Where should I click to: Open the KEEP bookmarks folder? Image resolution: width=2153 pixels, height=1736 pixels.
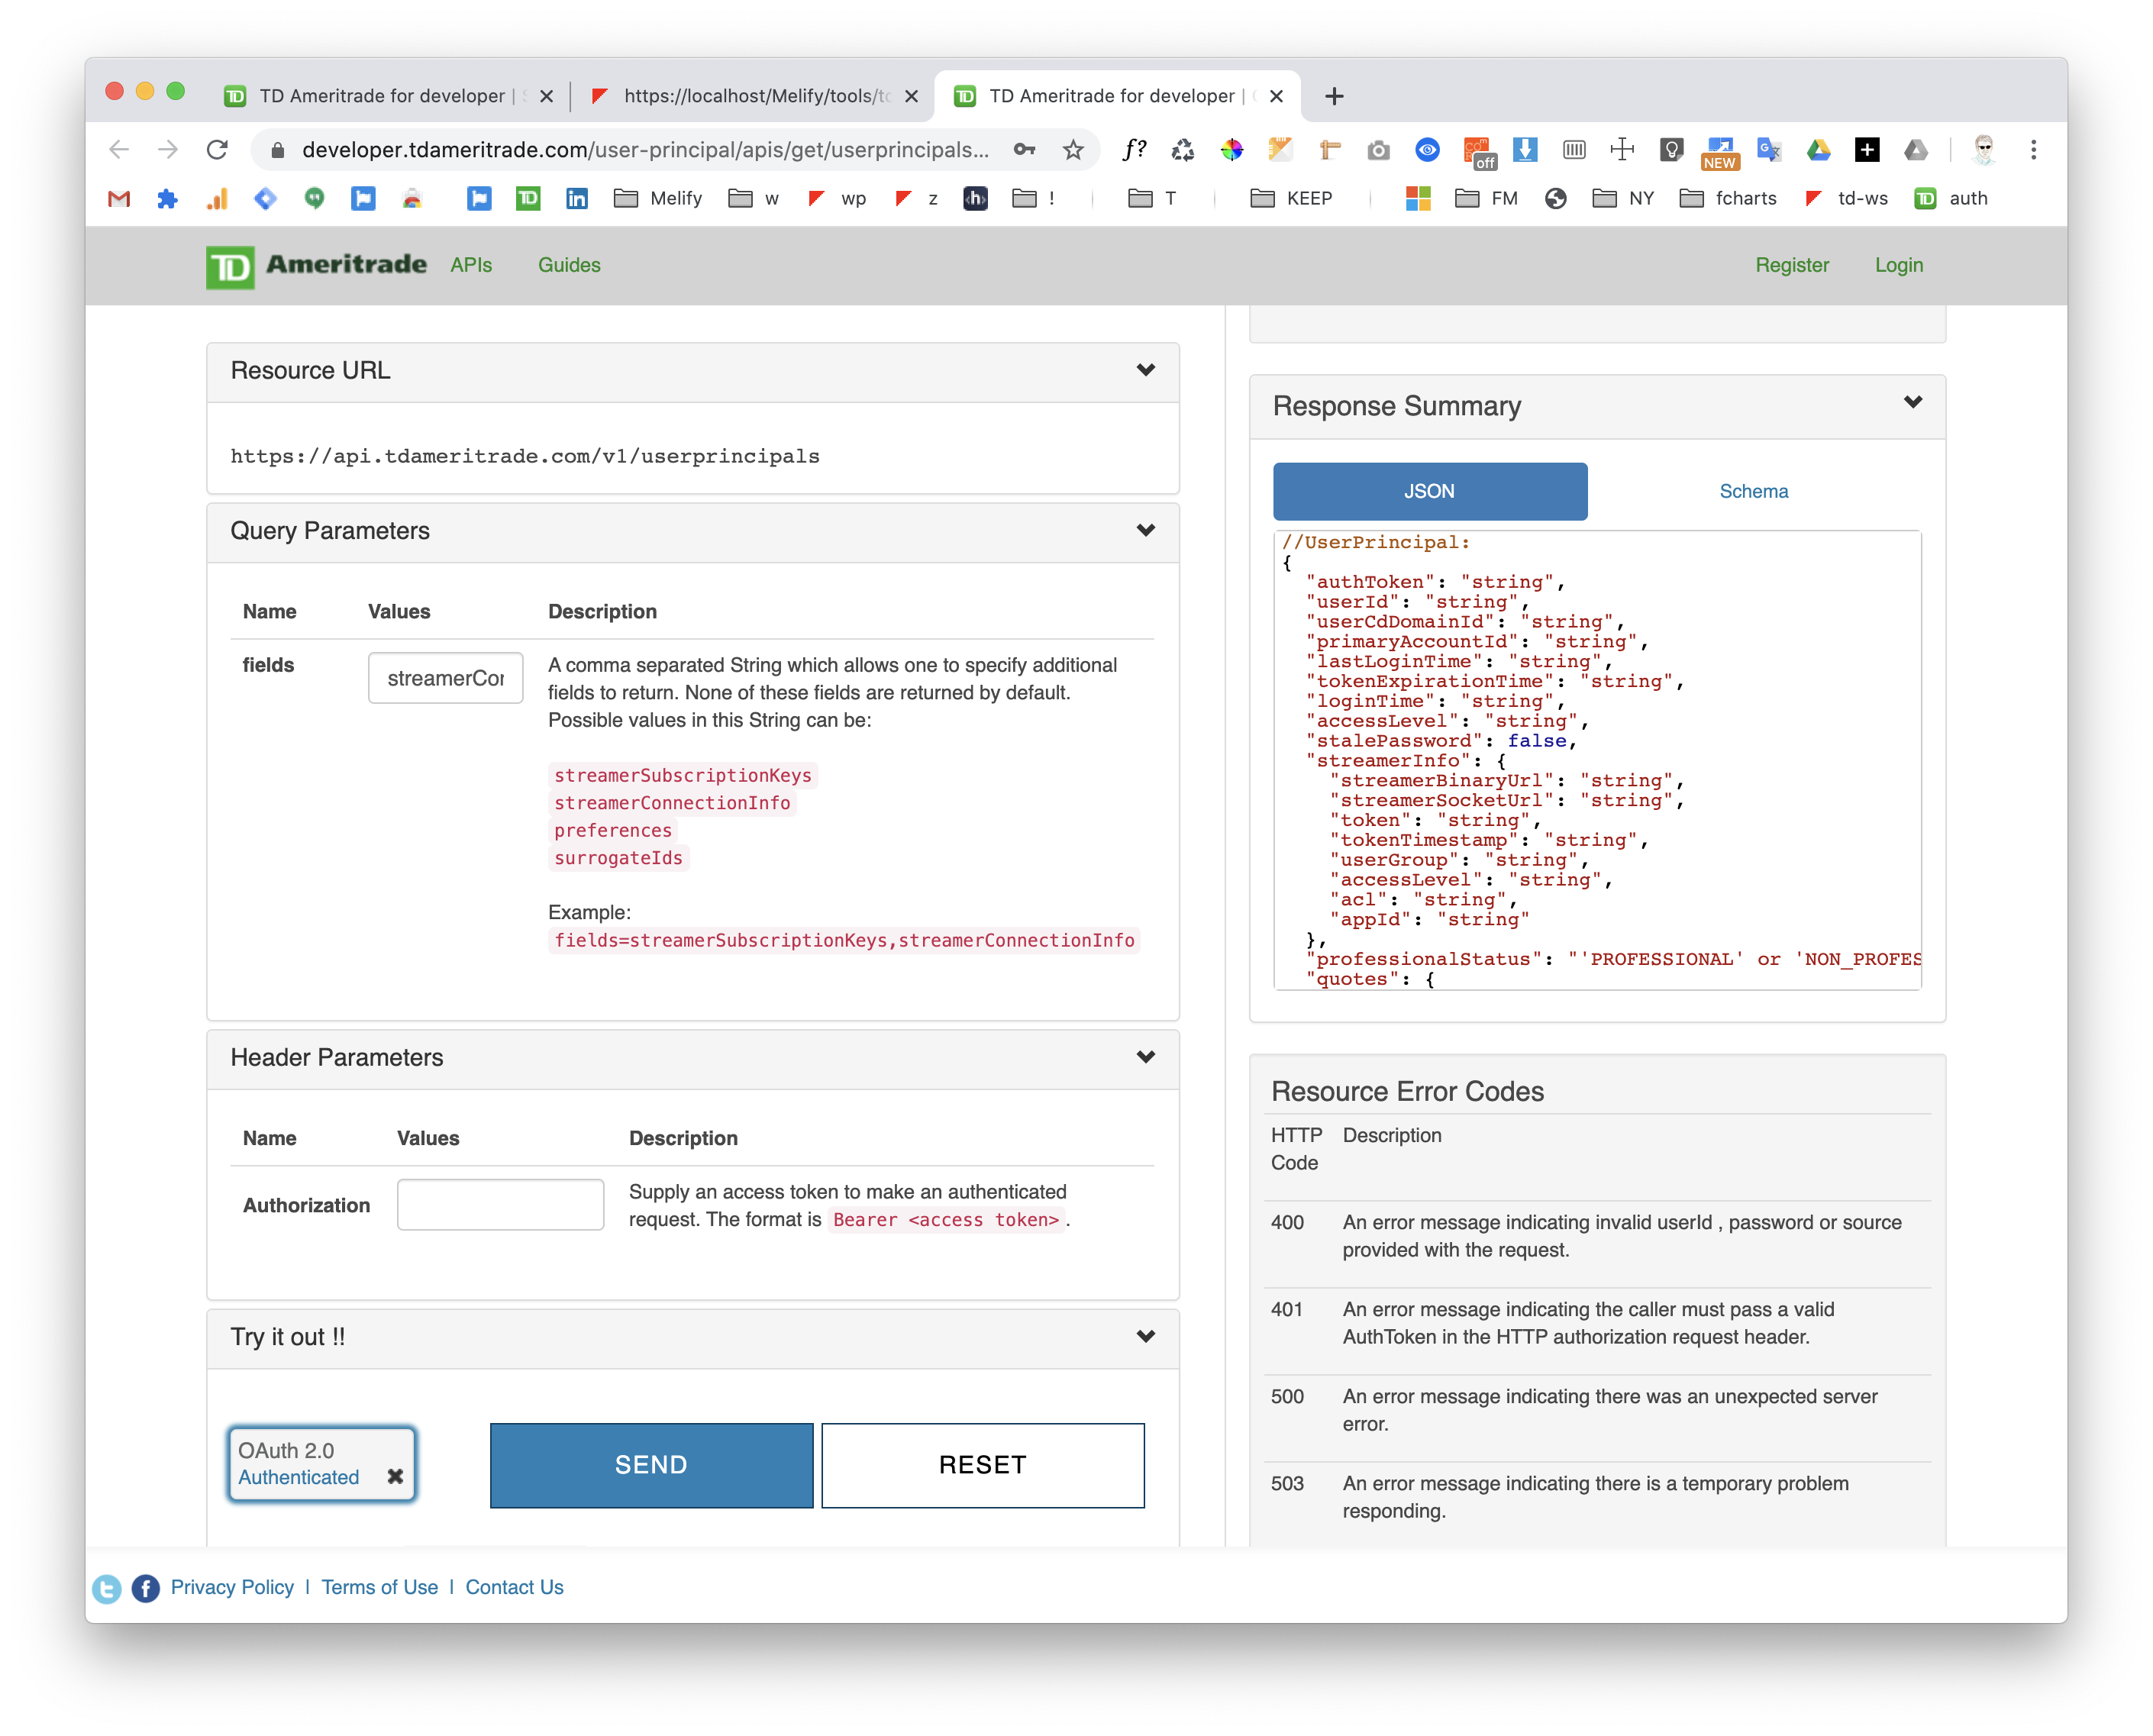tap(1292, 199)
